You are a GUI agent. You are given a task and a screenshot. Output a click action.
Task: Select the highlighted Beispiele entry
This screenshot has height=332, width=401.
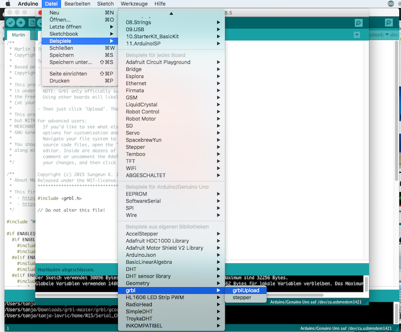point(80,41)
